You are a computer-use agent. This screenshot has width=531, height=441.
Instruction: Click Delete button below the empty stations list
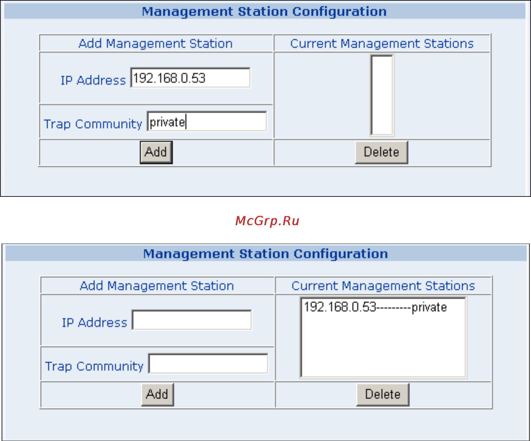coord(382,152)
